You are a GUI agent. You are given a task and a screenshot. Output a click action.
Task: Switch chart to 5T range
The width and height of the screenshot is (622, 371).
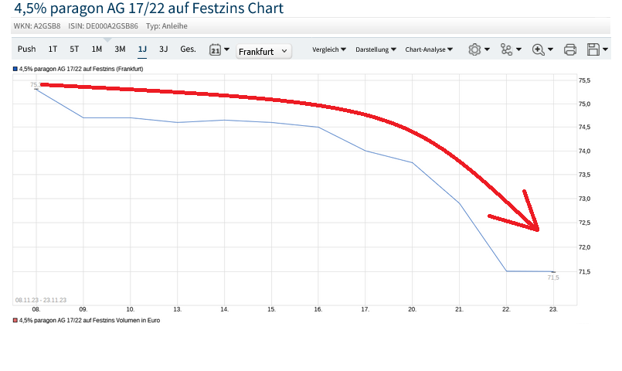[74, 49]
